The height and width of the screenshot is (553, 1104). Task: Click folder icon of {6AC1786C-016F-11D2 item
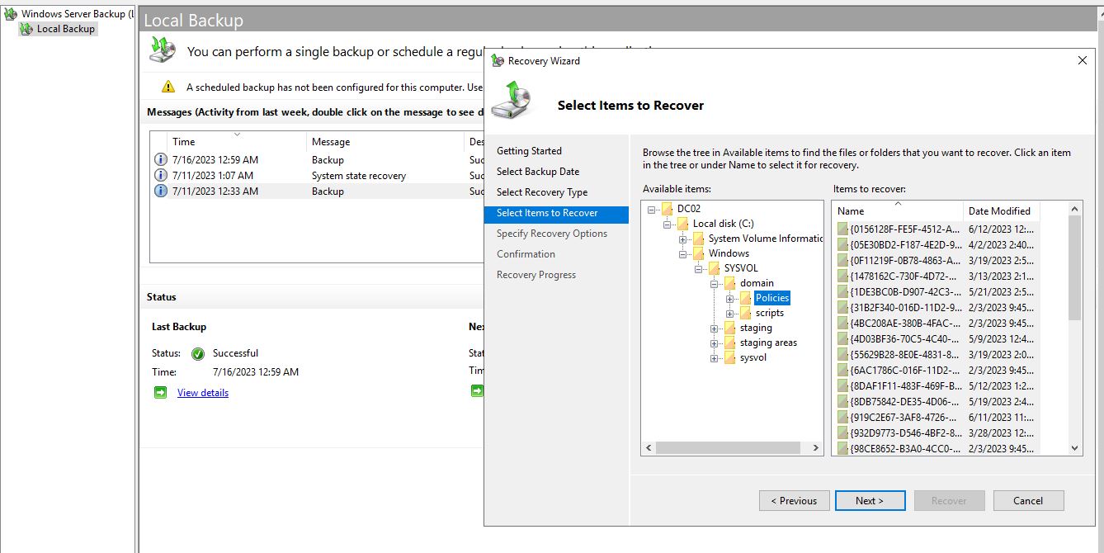(842, 370)
